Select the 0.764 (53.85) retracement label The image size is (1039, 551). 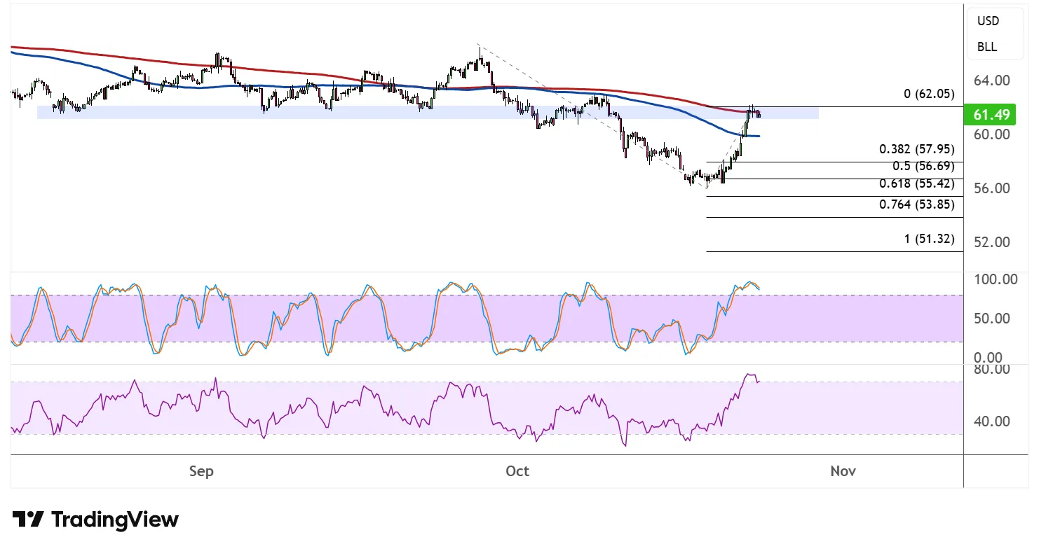(x=916, y=204)
